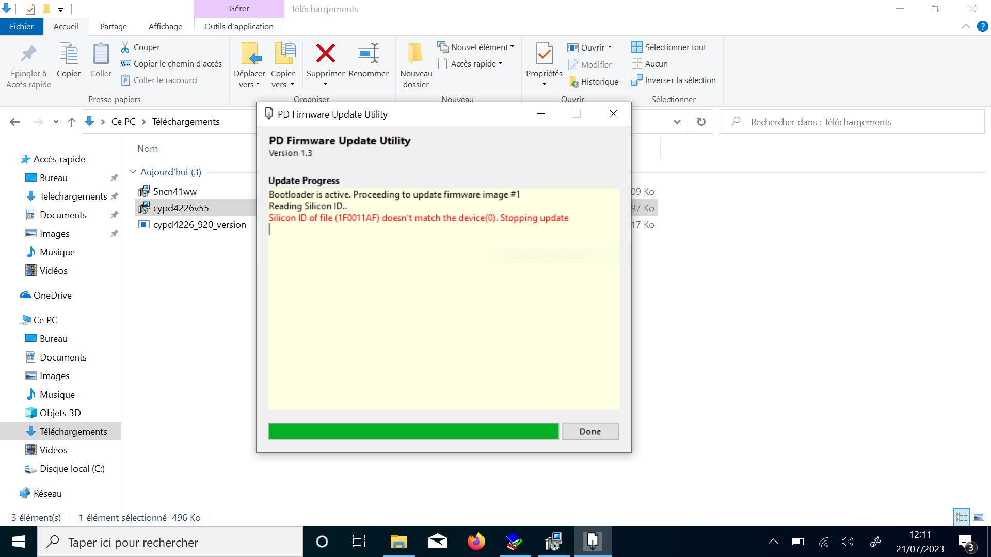This screenshot has width=991, height=557.
Task: Click the Copier clipboard icon
Action: click(68, 54)
